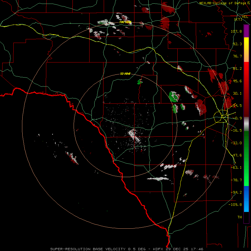Select the 107.8 value on velocity scale
This screenshot has width=251, height=251.
tap(236, 31)
